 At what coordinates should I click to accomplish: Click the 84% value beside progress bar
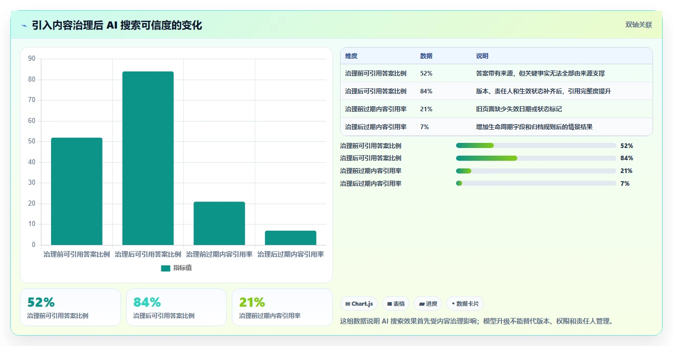click(627, 158)
